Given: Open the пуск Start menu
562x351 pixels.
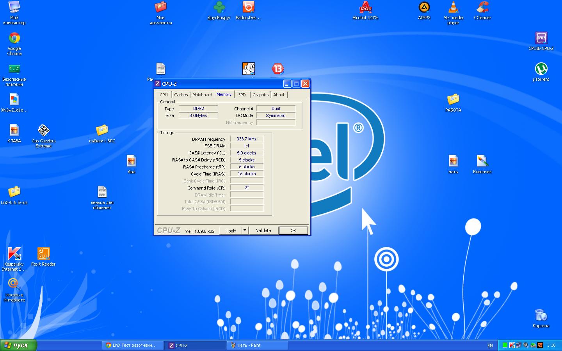Looking at the screenshot, I should pyautogui.click(x=19, y=345).
